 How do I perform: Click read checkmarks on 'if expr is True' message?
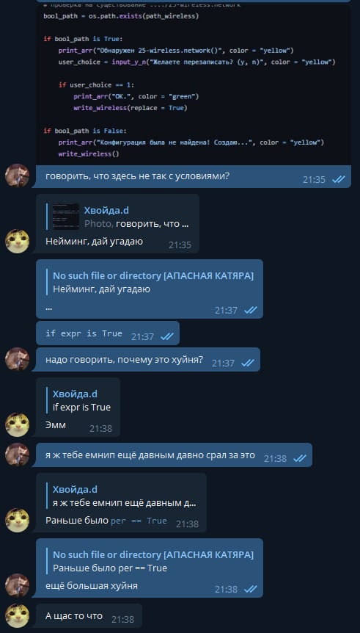coord(167,336)
